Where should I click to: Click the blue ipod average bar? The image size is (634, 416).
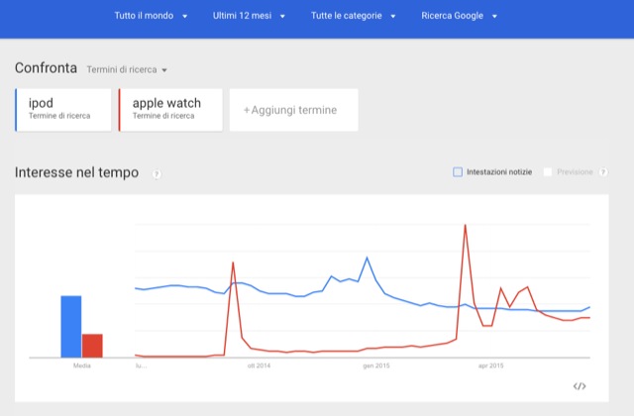pyautogui.click(x=71, y=326)
